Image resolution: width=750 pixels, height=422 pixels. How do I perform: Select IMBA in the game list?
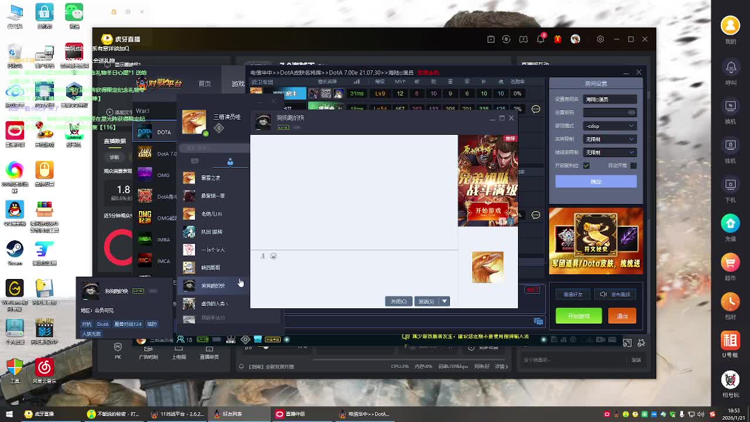[156, 239]
